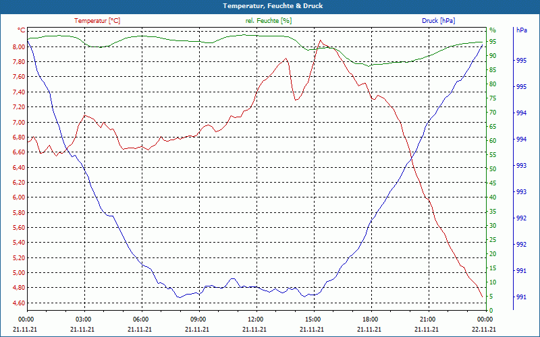The width and height of the screenshot is (540, 337).
Task: Click the °C unit atop temperature axis
Action: tap(22, 30)
